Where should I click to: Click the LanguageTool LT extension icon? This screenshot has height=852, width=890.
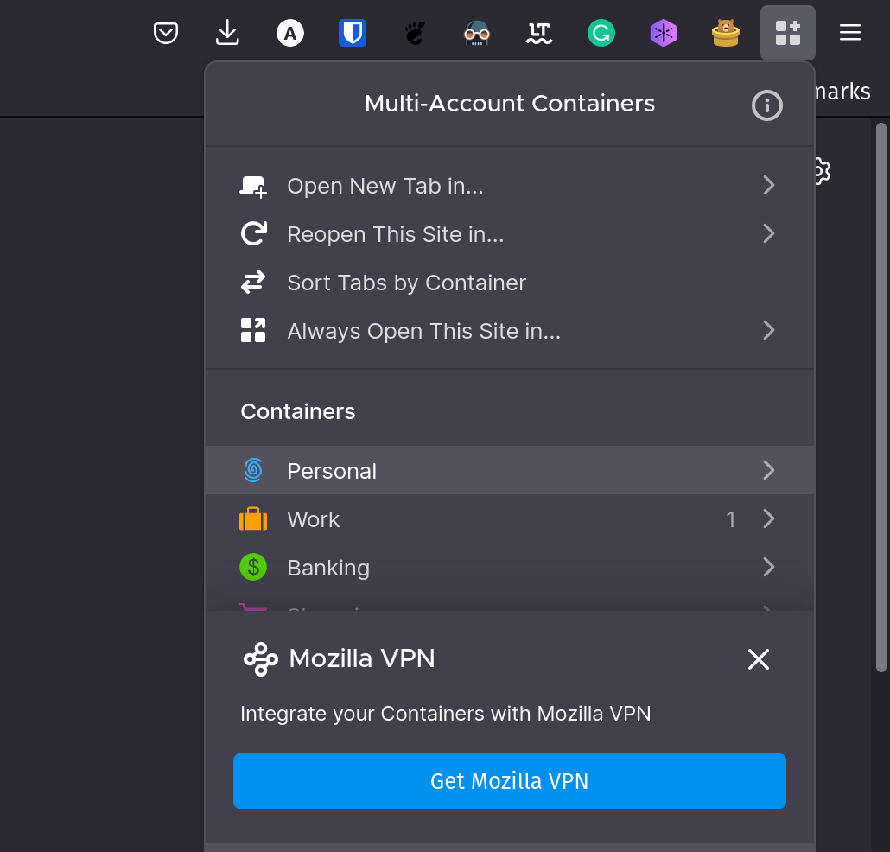pos(539,34)
